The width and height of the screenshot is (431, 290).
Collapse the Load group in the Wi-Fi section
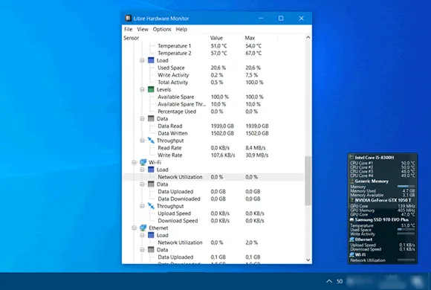pos(142,170)
